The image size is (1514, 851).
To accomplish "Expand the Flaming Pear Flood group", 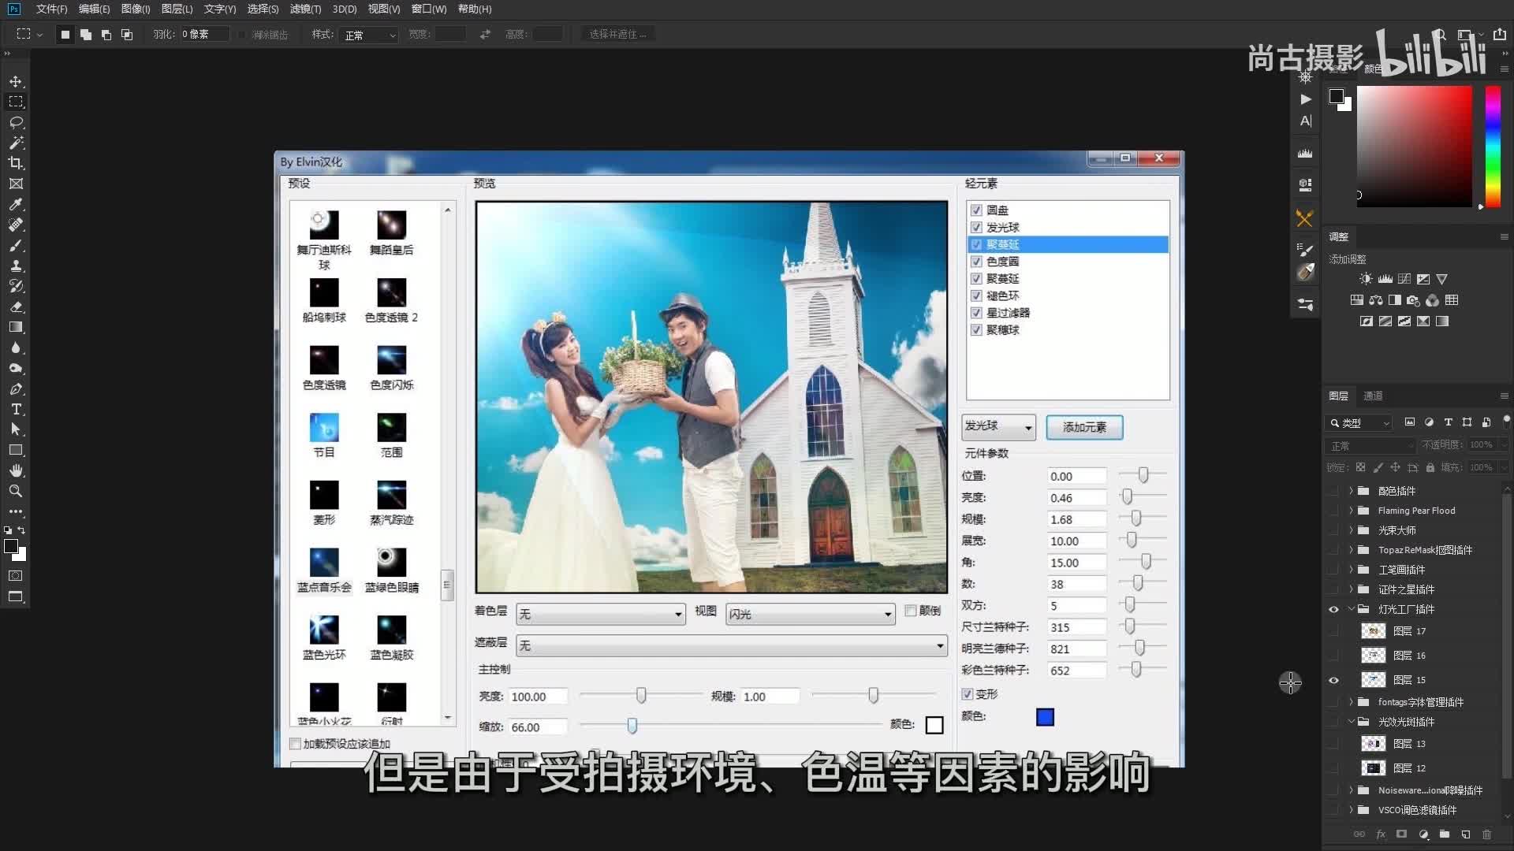I will pyautogui.click(x=1351, y=511).
